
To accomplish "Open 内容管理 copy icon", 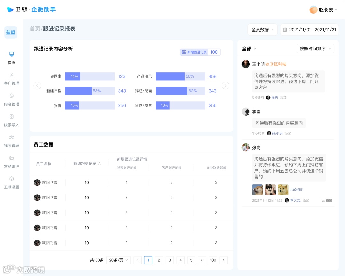I will [x=11, y=96].
